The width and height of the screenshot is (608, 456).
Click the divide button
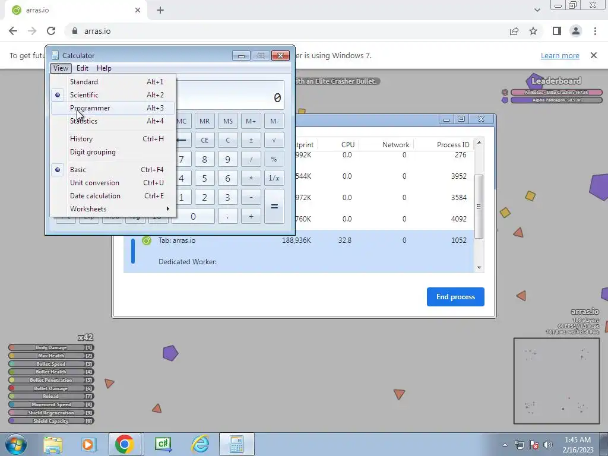click(251, 159)
